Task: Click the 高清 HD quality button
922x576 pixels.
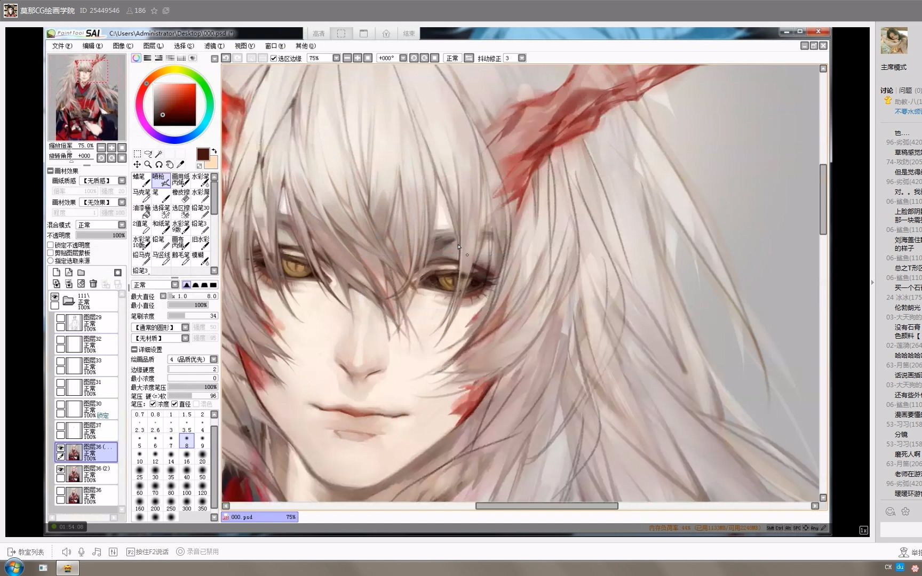Action: coord(319,34)
